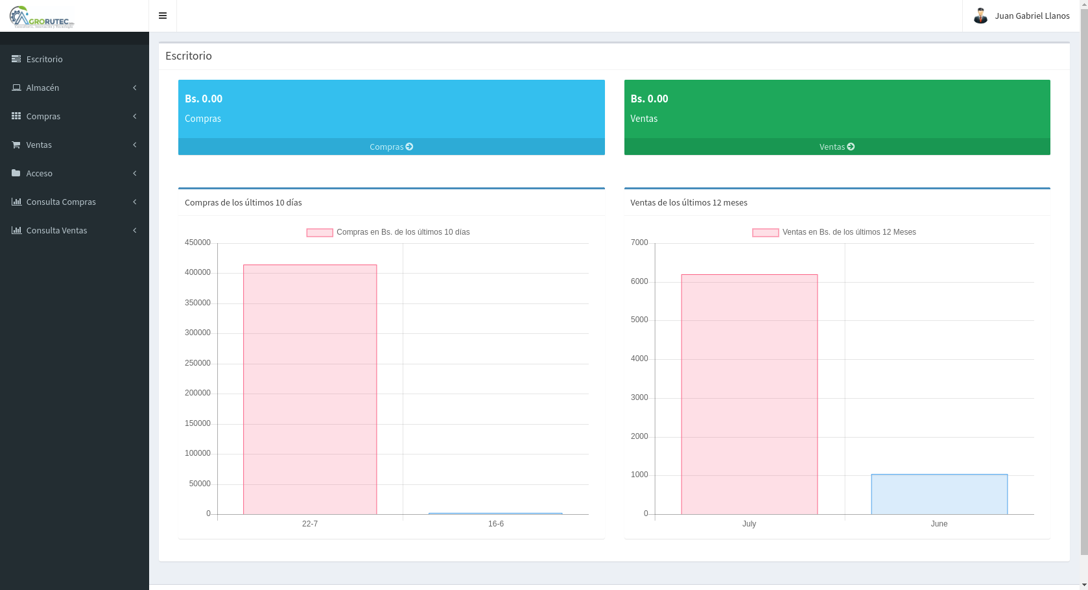
Task: Open the Ventas sidebar menu
Action: [x=75, y=145]
